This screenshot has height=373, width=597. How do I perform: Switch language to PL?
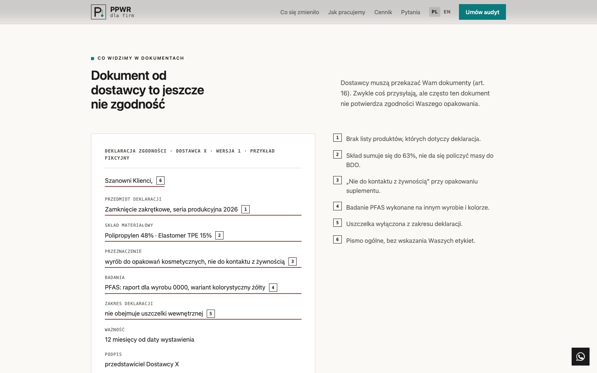[x=435, y=12]
